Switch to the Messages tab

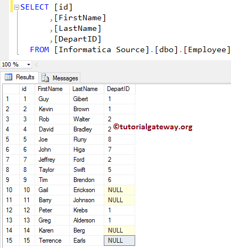[x=60, y=78]
